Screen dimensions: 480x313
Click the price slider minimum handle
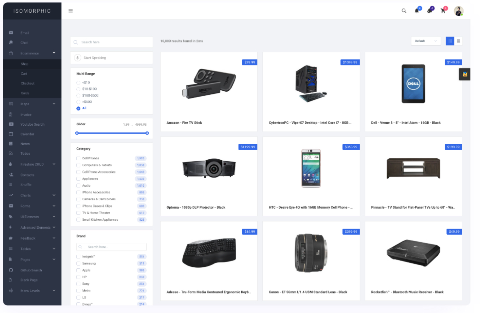point(77,133)
